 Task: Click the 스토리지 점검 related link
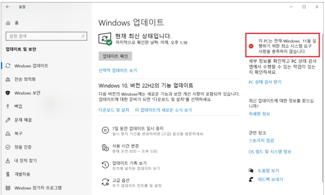coord(261,141)
